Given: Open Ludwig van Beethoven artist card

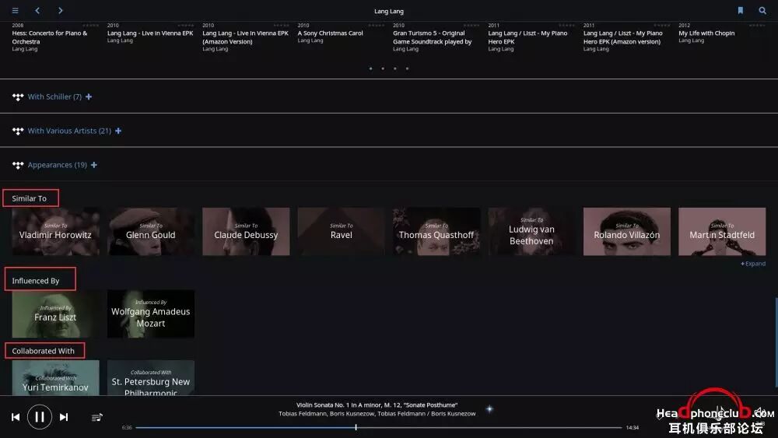Looking at the screenshot, I should 532,232.
